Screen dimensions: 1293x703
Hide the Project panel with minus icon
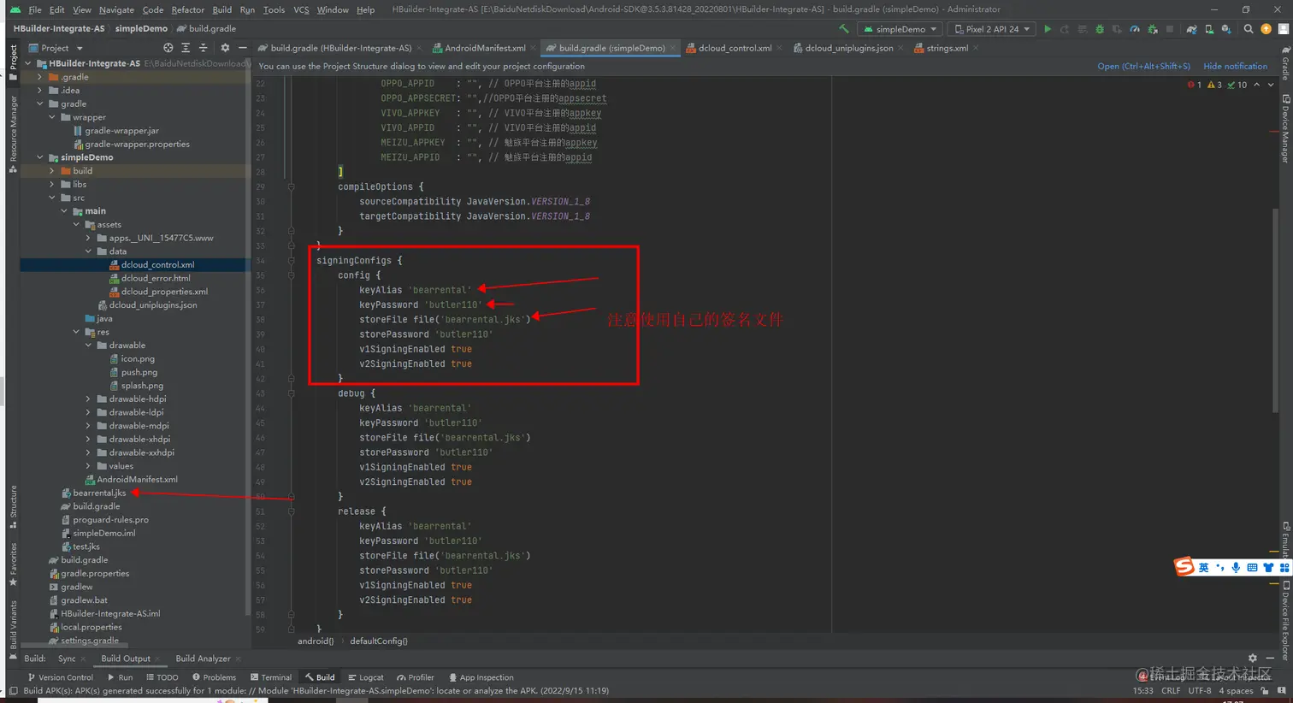point(242,48)
